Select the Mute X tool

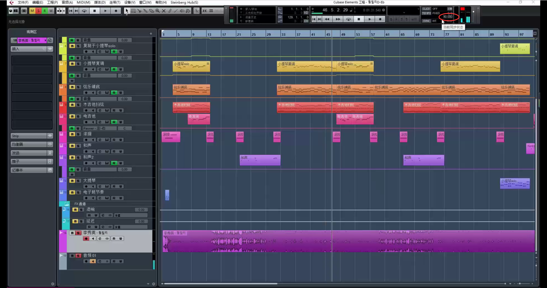[164, 11]
